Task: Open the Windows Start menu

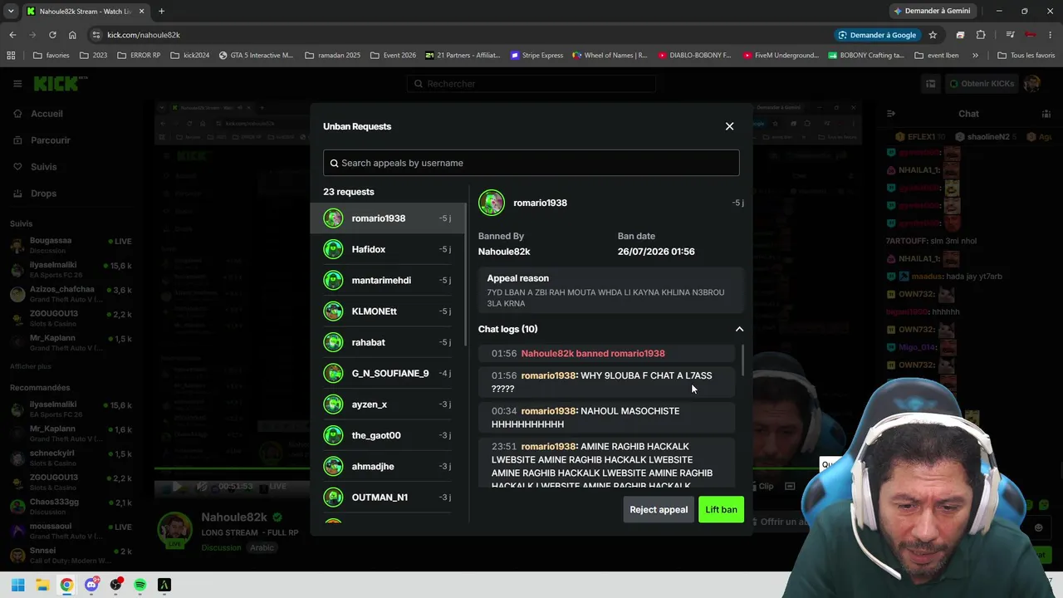Action: click(17, 585)
